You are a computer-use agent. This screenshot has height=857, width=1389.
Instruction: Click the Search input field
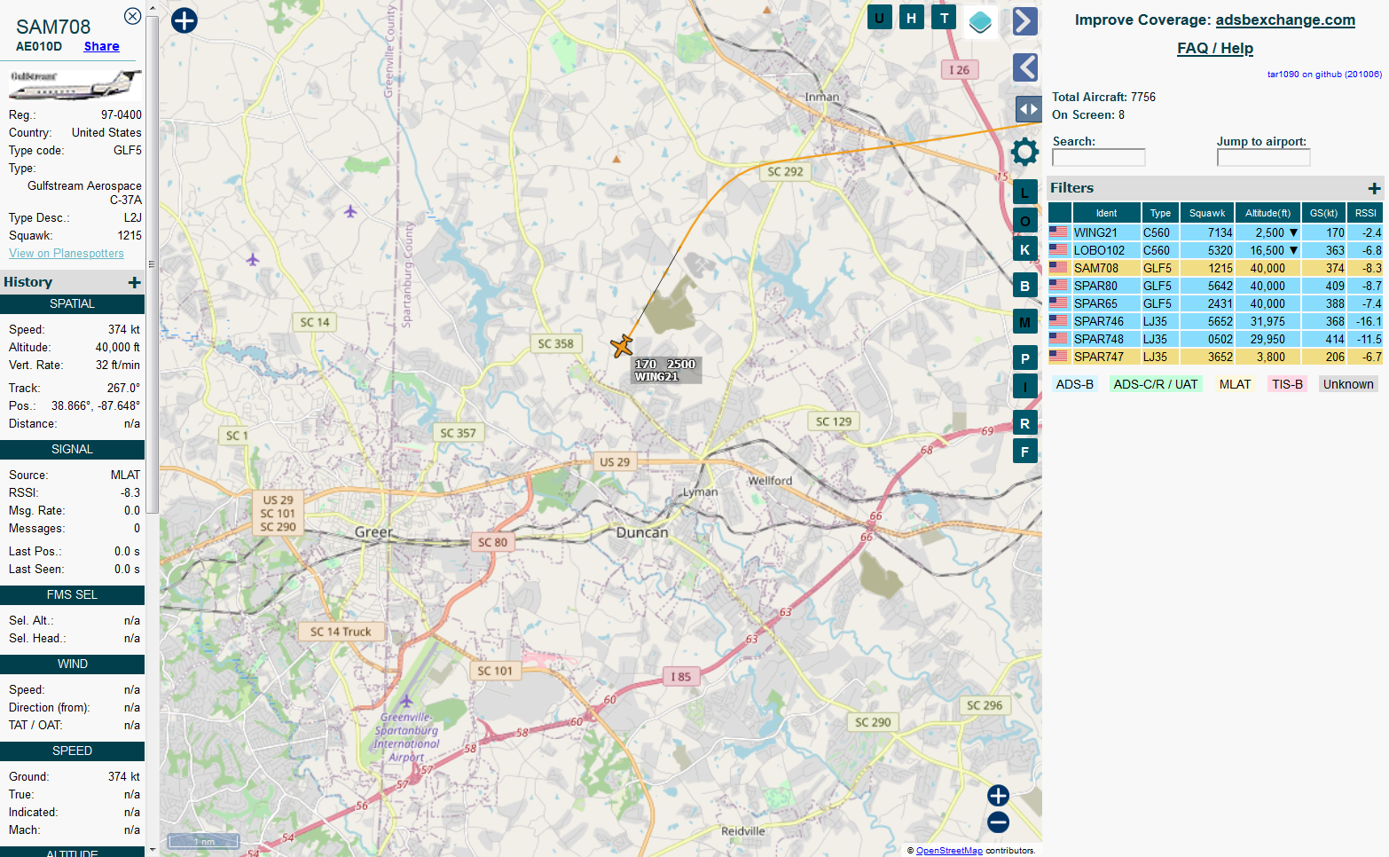tap(1099, 157)
